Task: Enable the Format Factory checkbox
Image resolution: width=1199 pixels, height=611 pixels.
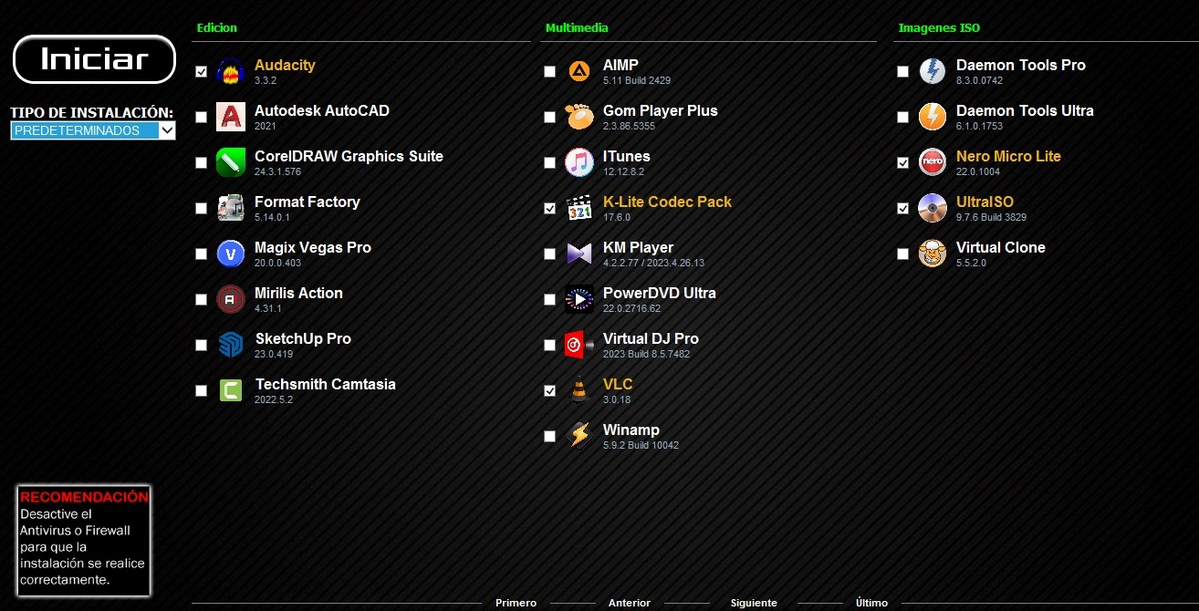Action: click(202, 209)
